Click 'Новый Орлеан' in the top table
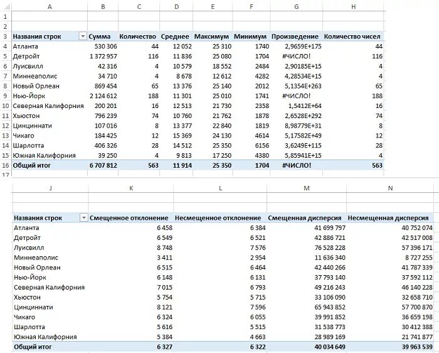This screenshot has height=353, width=439. coord(36,86)
